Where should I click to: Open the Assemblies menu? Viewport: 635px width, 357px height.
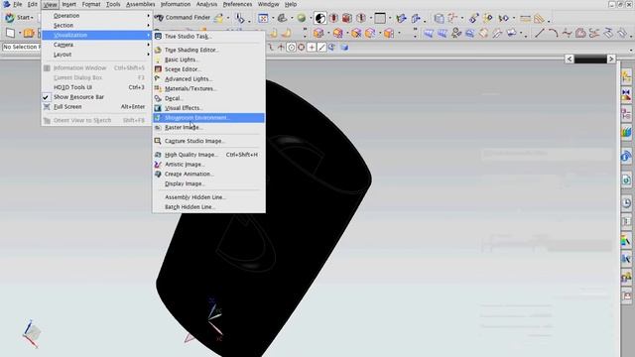point(141,4)
